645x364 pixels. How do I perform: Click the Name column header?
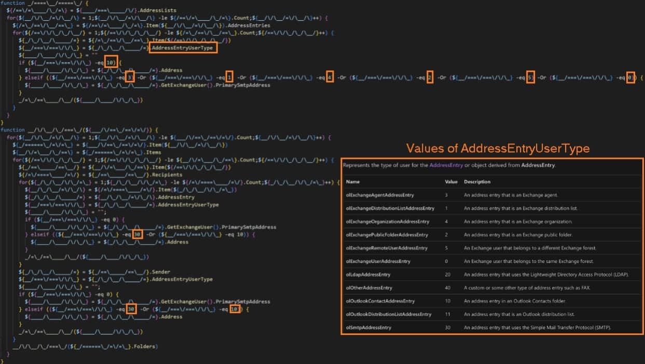tap(352, 182)
